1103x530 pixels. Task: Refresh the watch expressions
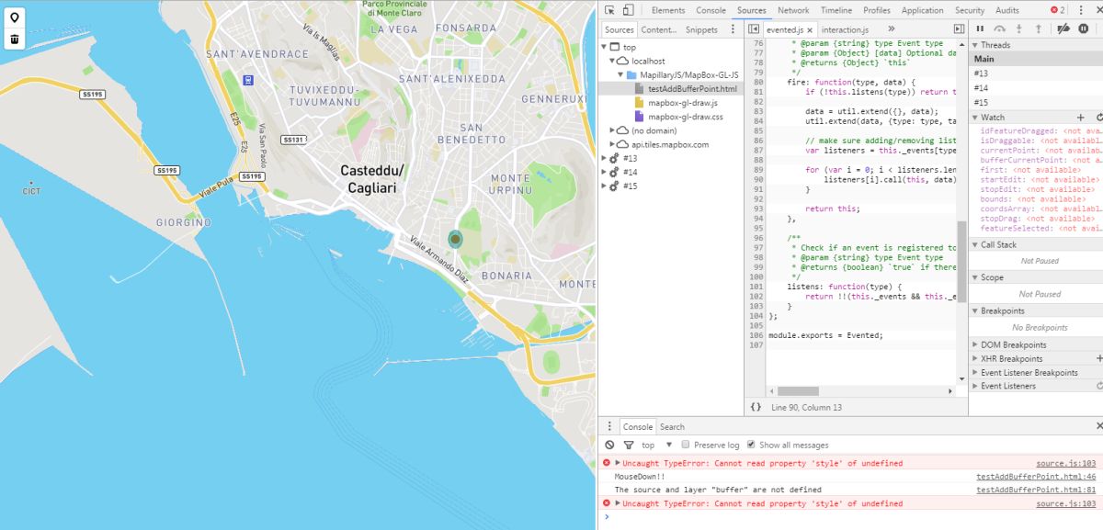pyautogui.click(x=1099, y=118)
